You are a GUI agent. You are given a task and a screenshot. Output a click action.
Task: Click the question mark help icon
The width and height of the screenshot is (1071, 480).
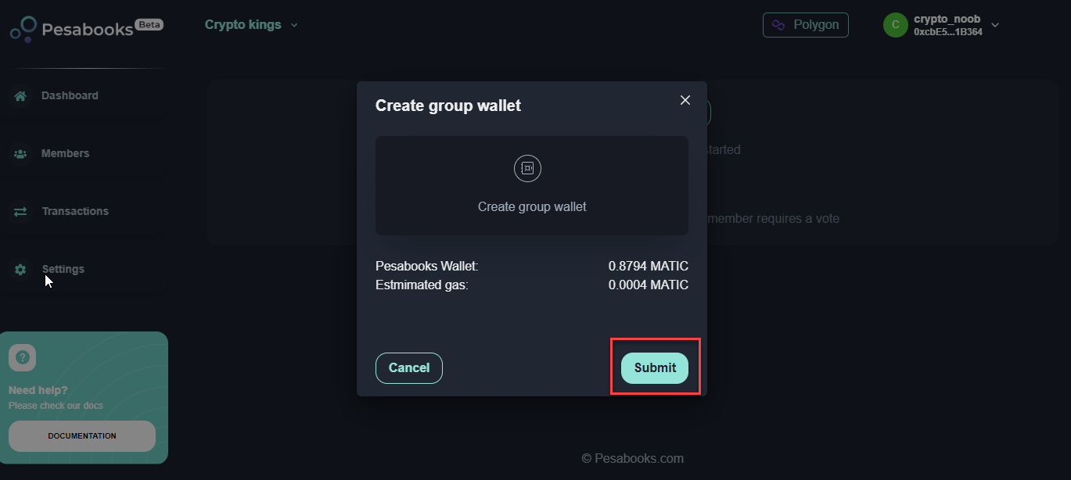(22, 357)
